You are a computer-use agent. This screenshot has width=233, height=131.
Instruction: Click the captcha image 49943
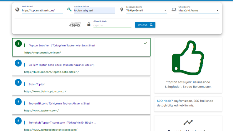pyautogui.click(x=75, y=25)
